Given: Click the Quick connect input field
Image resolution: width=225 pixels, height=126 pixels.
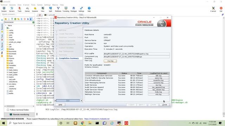Looking at the screenshot, I should (x=18, y=14).
